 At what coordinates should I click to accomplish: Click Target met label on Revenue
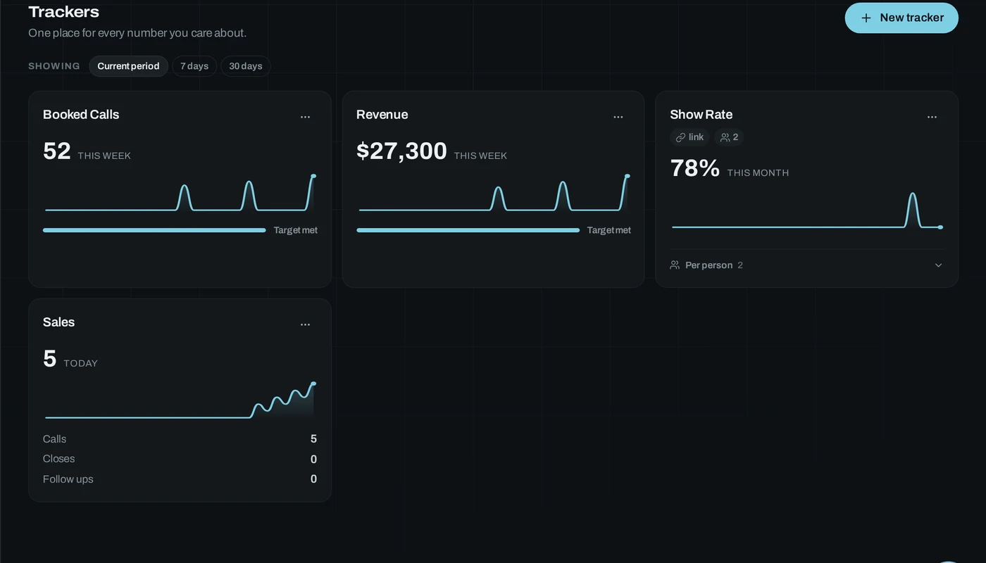pyautogui.click(x=609, y=230)
